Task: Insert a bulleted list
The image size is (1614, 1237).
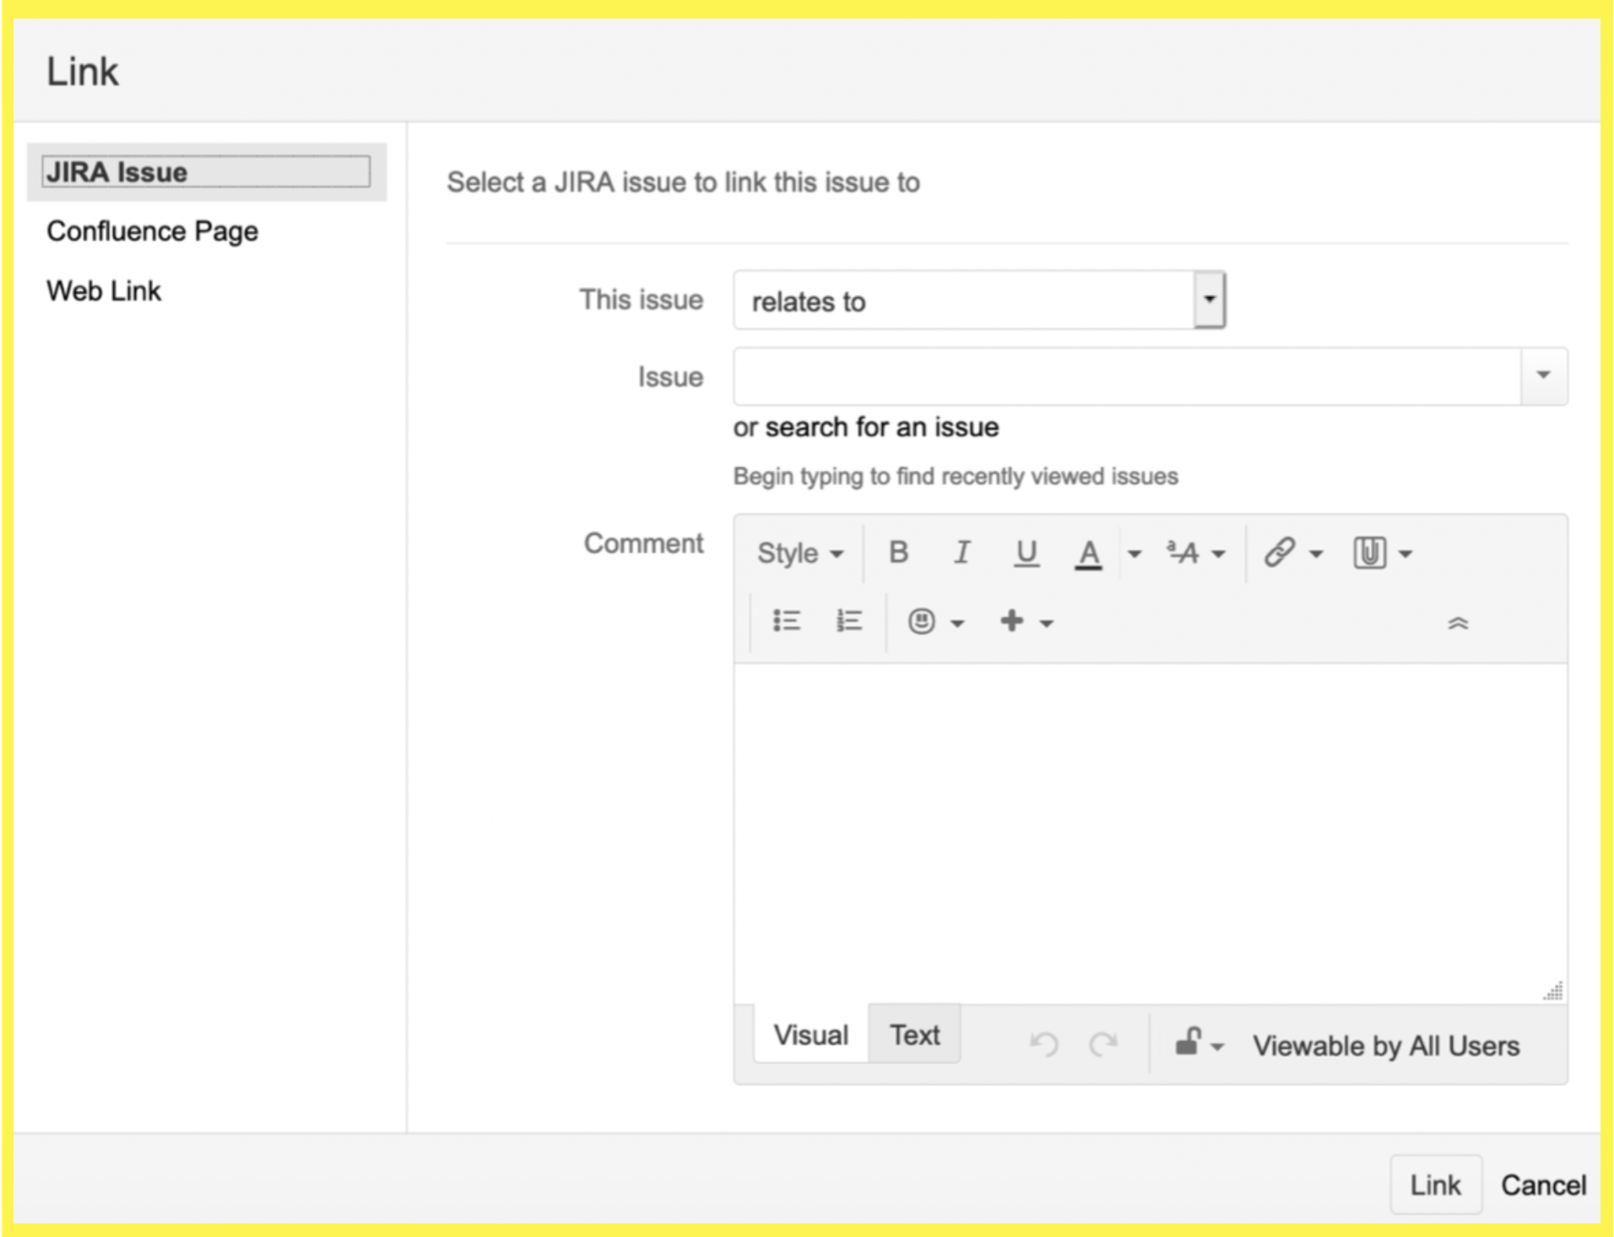Action: point(787,621)
